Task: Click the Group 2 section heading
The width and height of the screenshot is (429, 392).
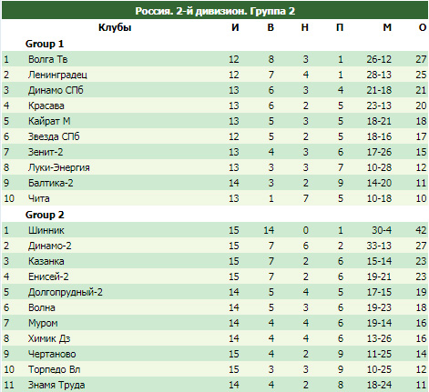Action: pos(45,215)
